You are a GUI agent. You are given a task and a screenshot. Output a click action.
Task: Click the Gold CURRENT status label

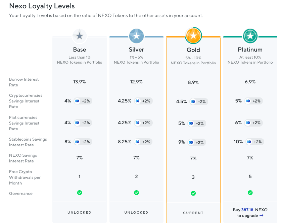pos(193,213)
